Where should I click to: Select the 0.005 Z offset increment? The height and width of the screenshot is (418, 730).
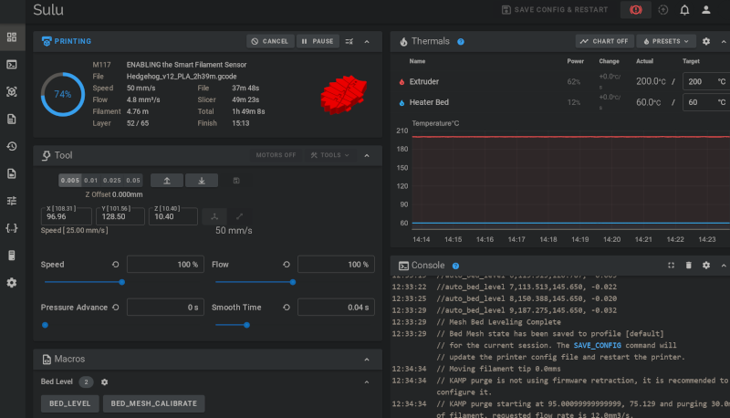tap(69, 181)
